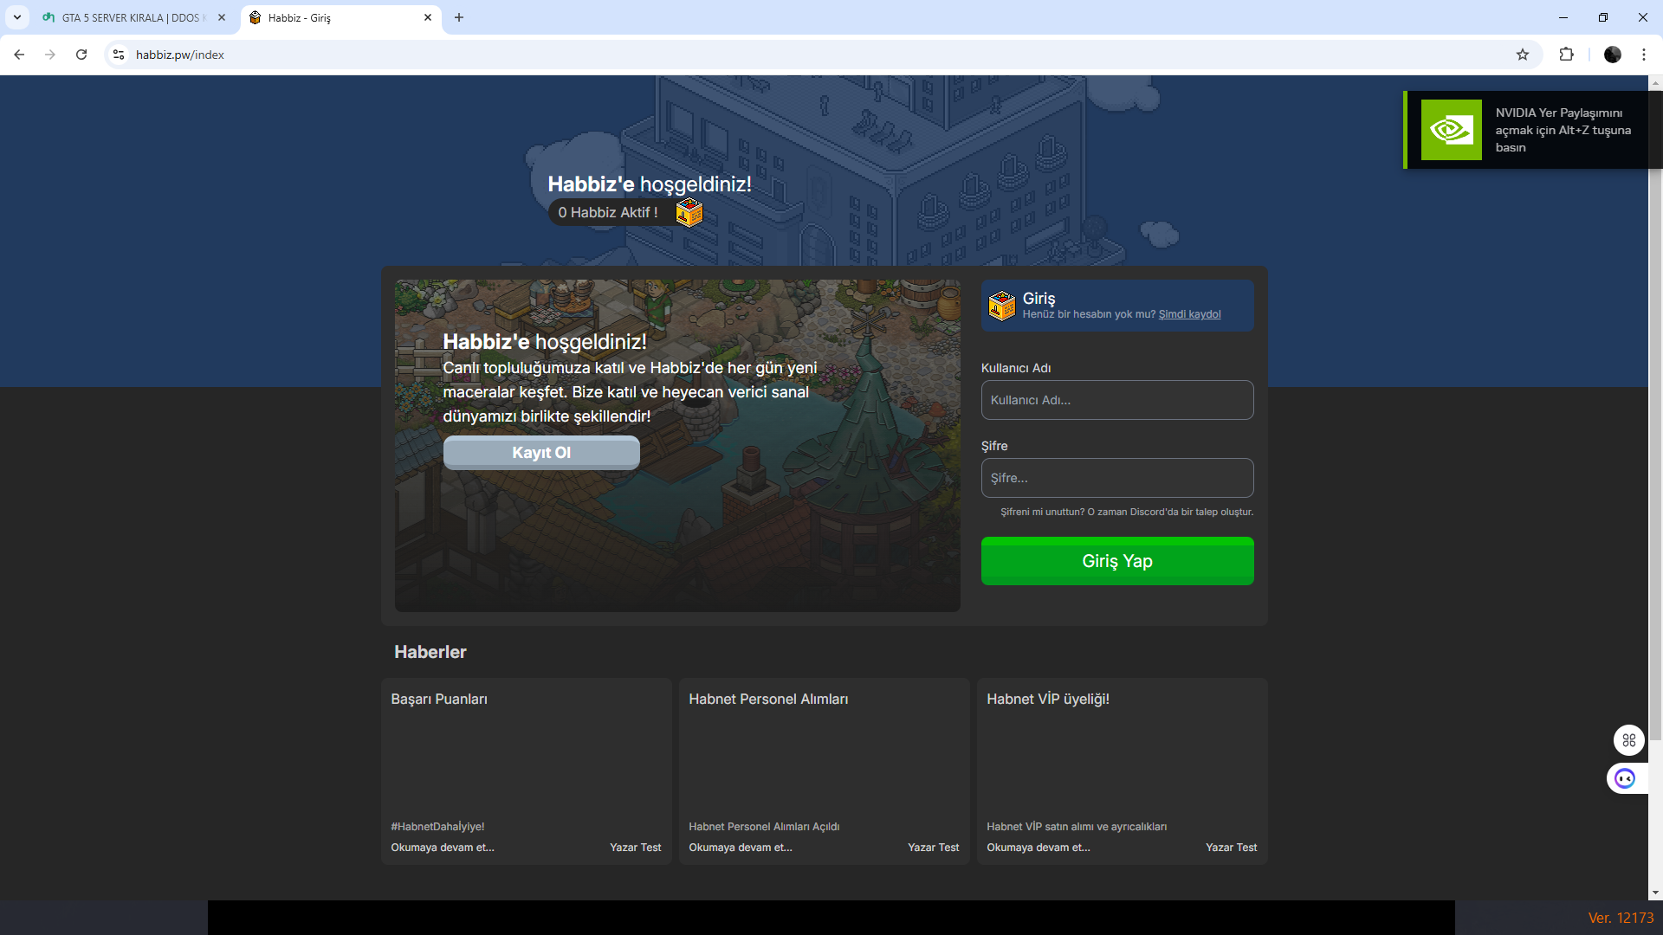This screenshot has height=935, width=1663.
Task: Click the Kayıt Ol button
Action: pyautogui.click(x=541, y=453)
